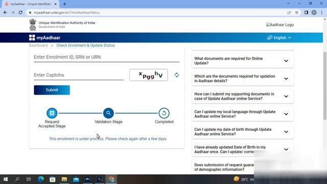Expand 'Which are the documents required for updation'
This screenshot has height=184, width=327.
[x=243, y=79]
